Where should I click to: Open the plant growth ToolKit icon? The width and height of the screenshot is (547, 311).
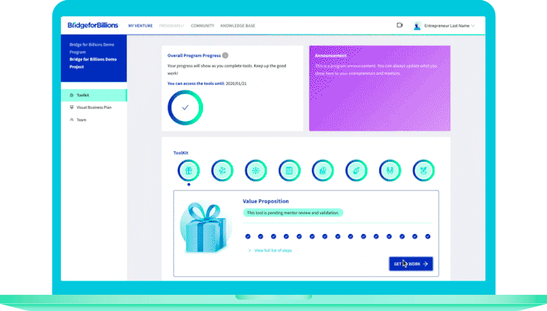[x=423, y=170]
